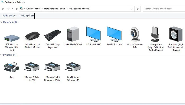
Task: Select the OneNote for Windows 10 printer icon
Action: coord(73,67)
